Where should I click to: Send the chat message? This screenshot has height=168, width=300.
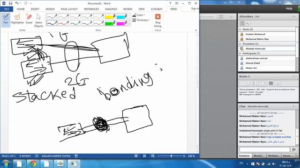294,149
